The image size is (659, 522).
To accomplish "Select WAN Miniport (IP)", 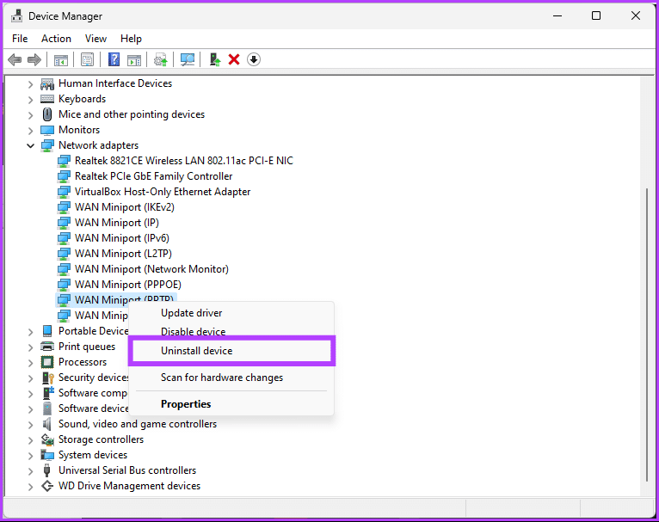I will tap(117, 223).
